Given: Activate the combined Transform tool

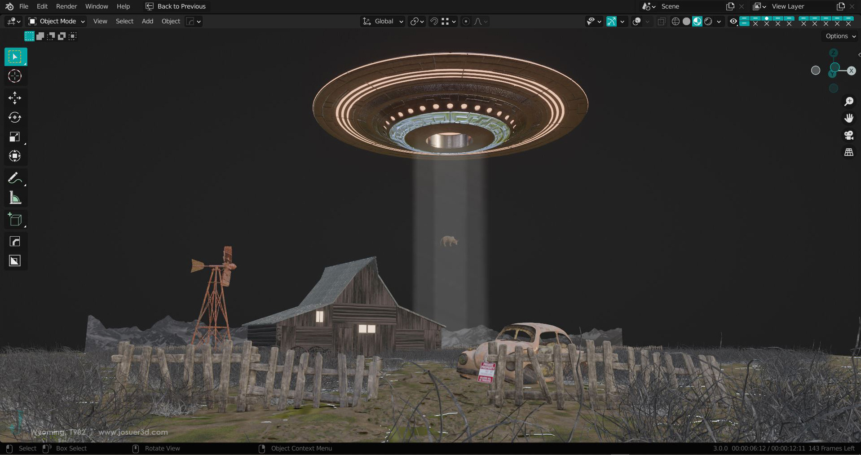Looking at the screenshot, I should (x=15, y=156).
